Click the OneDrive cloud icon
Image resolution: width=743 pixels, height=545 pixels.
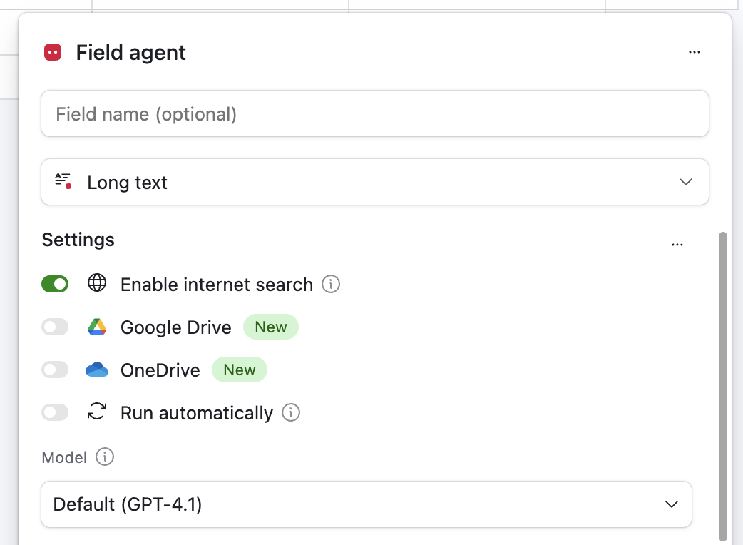point(97,370)
